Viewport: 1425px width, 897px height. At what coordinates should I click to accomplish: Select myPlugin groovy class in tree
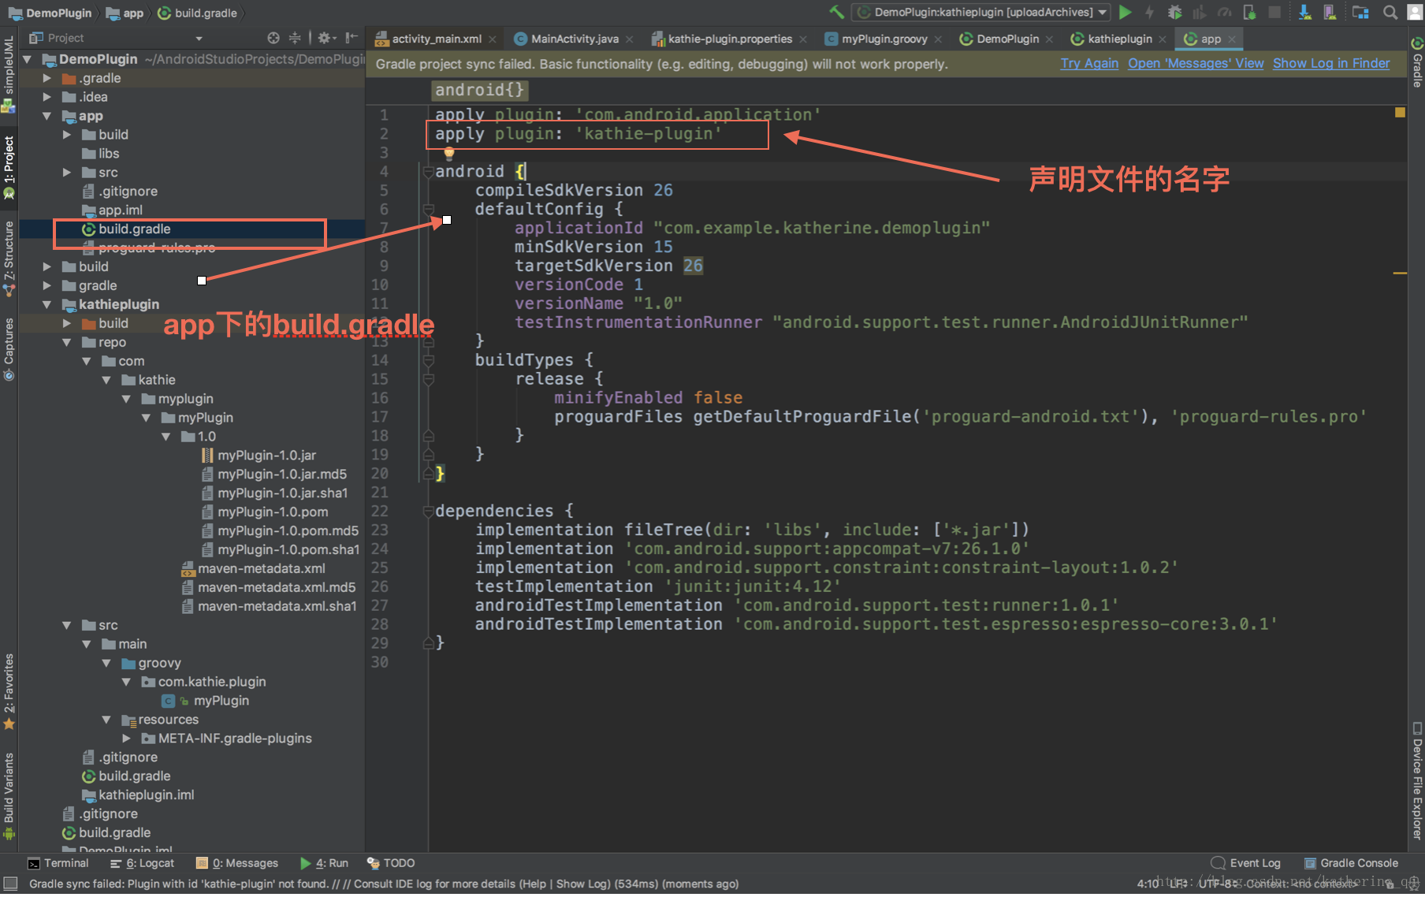(x=205, y=701)
